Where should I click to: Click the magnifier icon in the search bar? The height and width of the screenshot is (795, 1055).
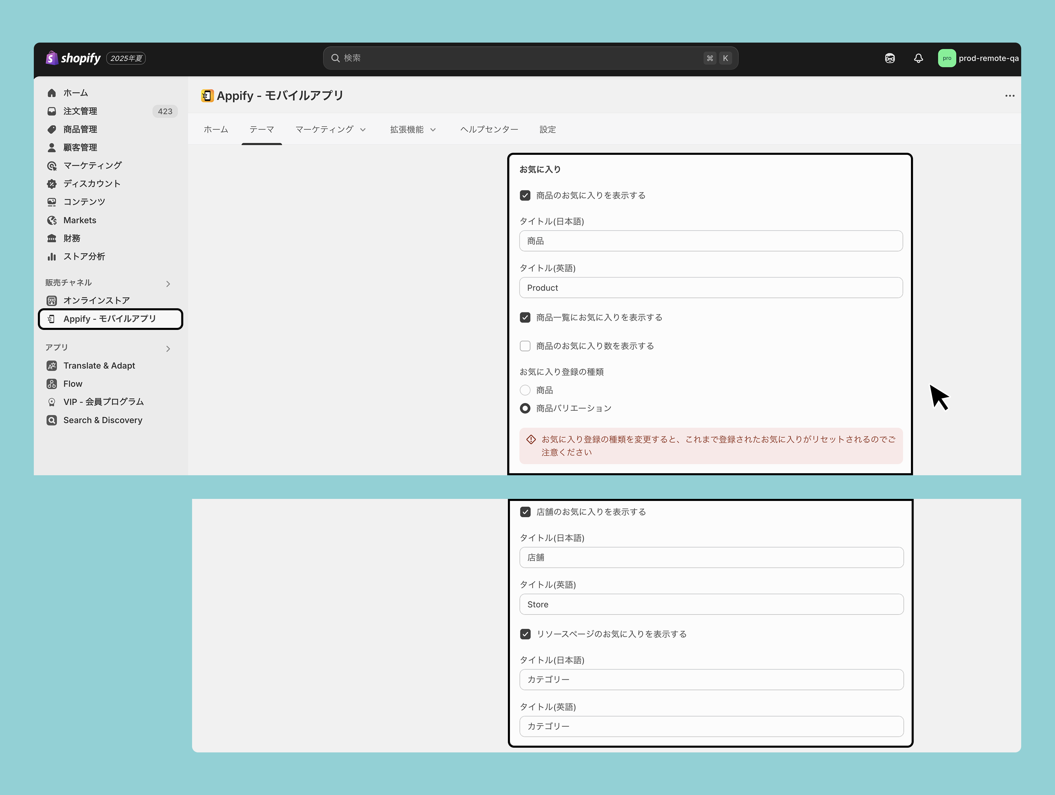(x=335, y=58)
